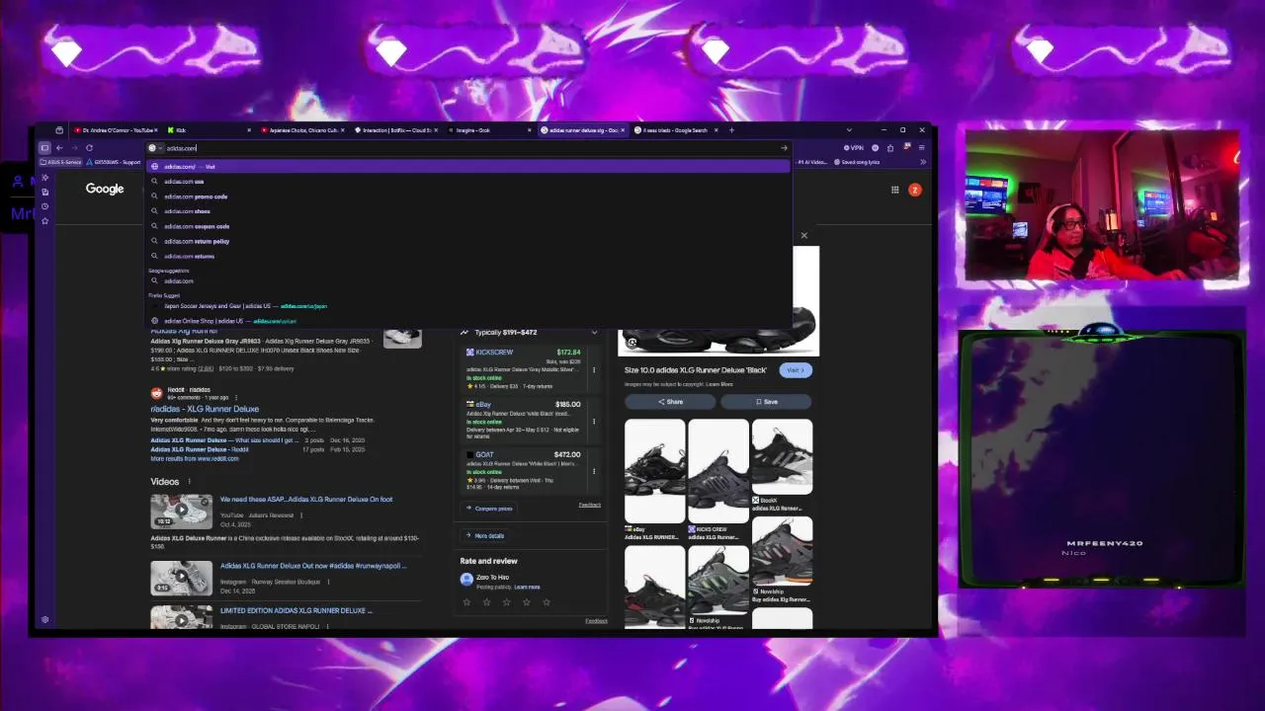The width and height of the screenshot is (1265, 711).
Task: Select 'adidas.com return policy' suggestion
Action: pos(469,241)
